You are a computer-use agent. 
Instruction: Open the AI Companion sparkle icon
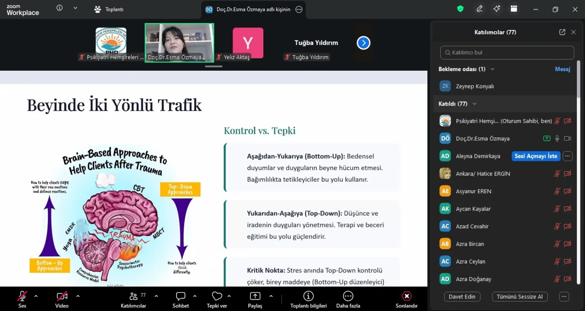click(497, 9)
